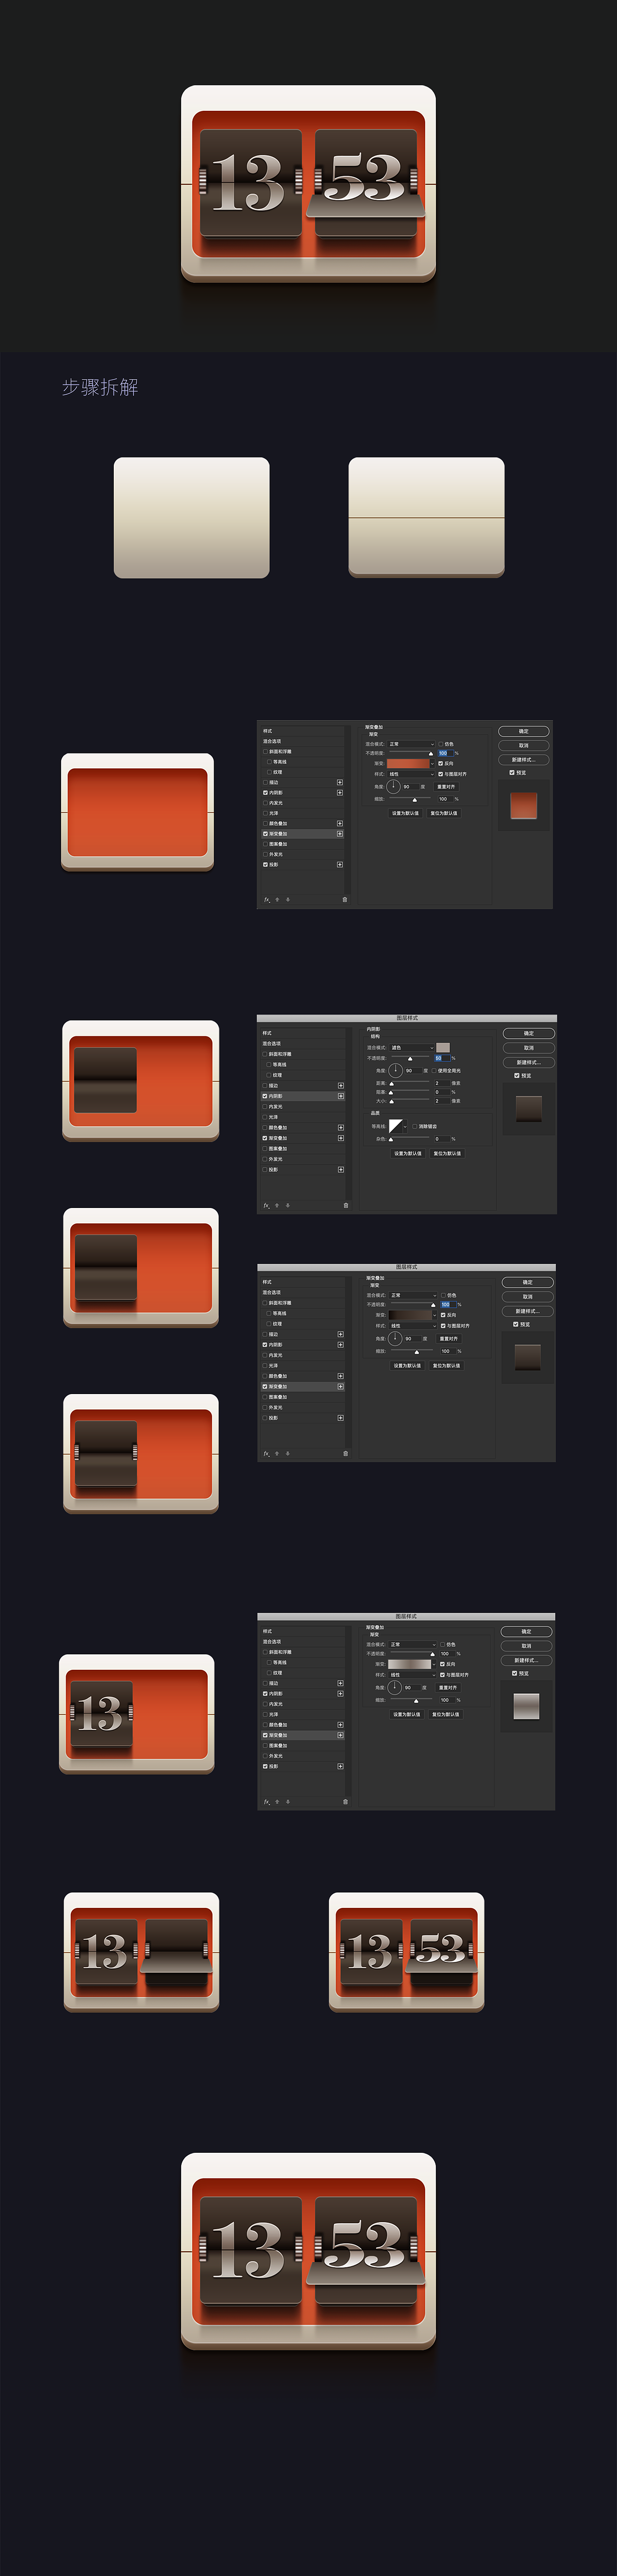Click the orange gradient bar in the first dialog
Image resolution: width=617 pixels, height=2576 pixels.
[x=408, y=763]
